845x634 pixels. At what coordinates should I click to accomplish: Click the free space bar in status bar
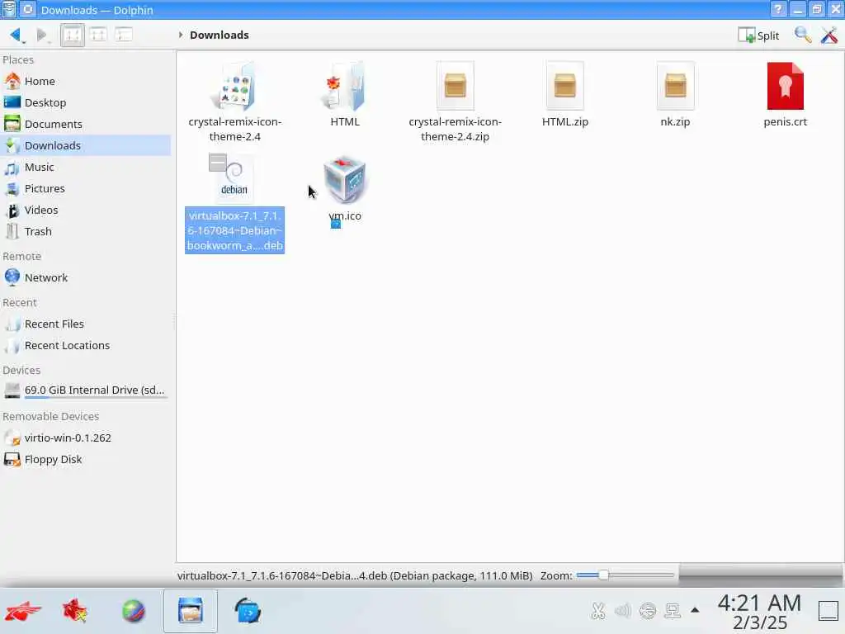tap(760, 575)
